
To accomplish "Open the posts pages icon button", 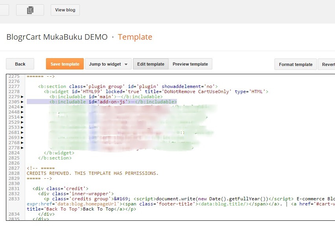I will pyautogui.click(x=30, y=10).
